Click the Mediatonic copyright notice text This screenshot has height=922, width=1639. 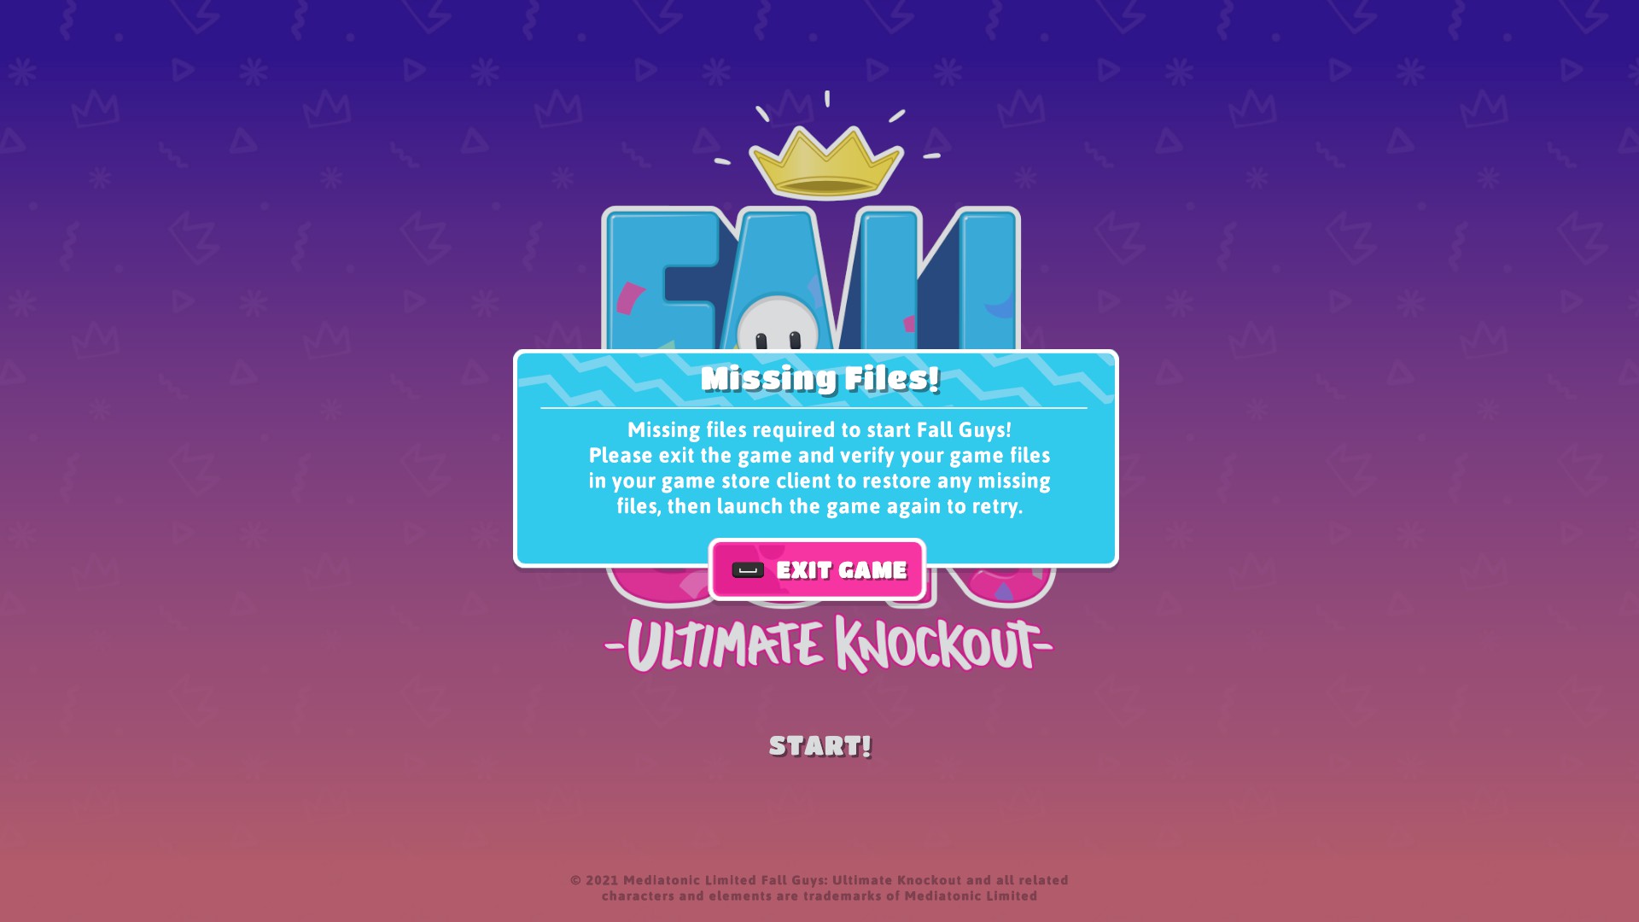pos(819,888)
